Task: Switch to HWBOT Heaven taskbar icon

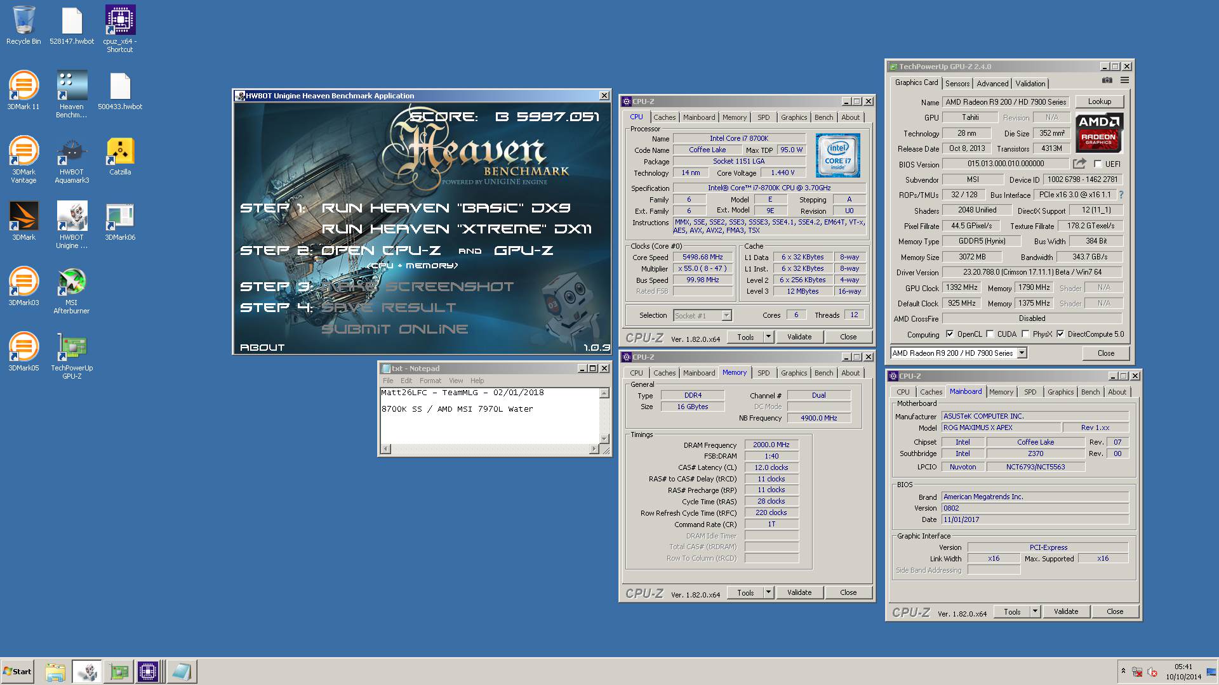Action: click(86, 672)
